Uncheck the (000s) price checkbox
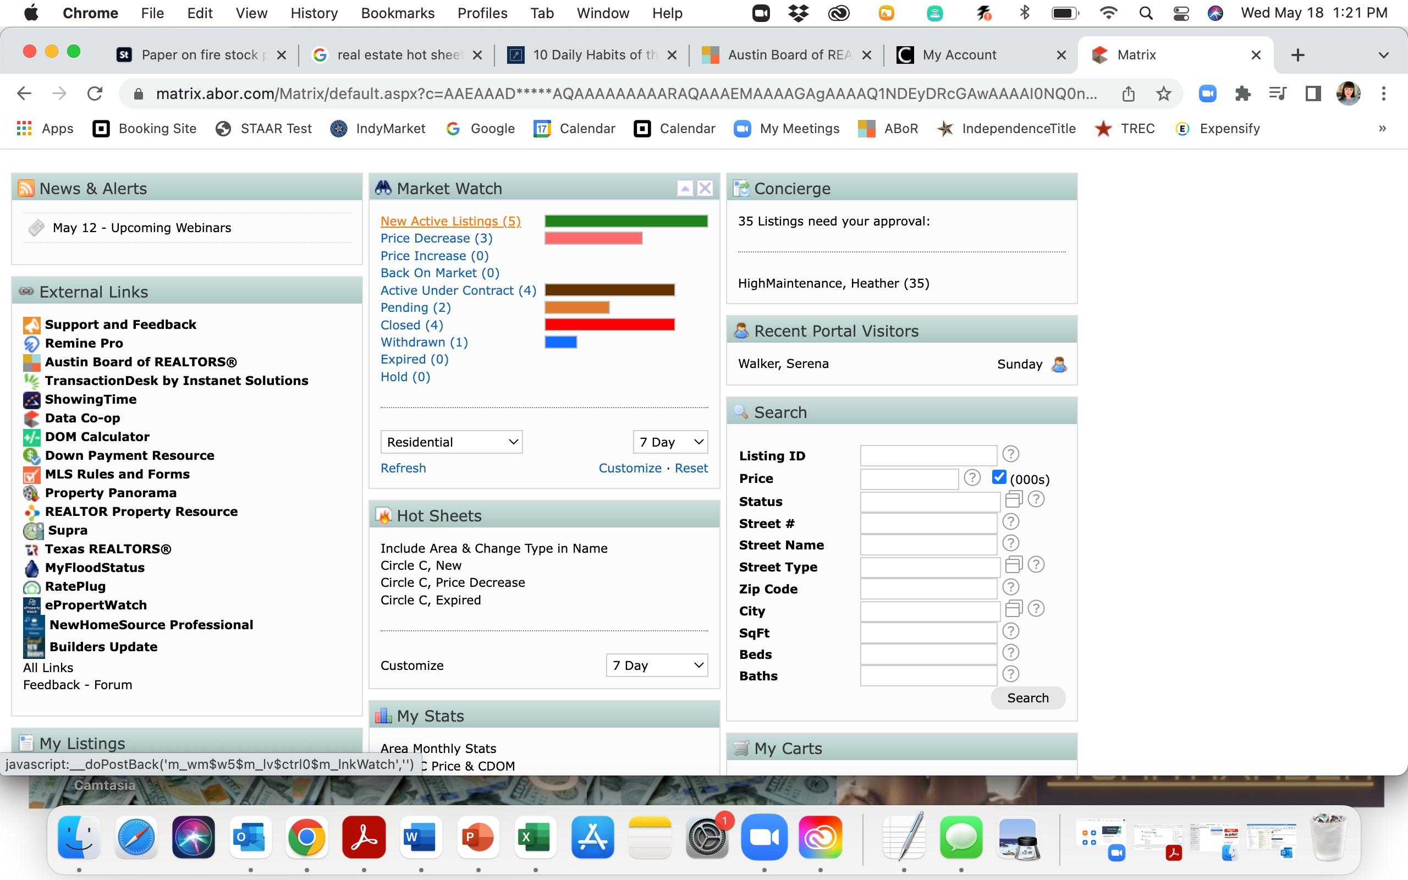The image size is (1408, 880). [x=998, y=477]
